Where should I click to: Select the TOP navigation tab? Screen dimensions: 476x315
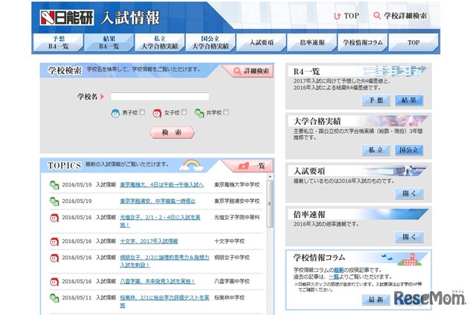pyautogui.click(x=414, y=42)
